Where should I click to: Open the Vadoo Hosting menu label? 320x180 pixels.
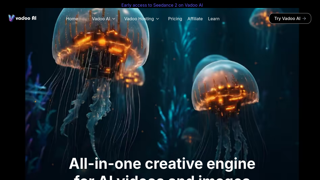pos(139,19)
